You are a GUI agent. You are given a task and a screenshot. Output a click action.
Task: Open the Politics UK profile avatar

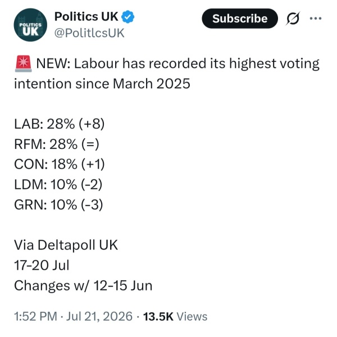(30, 25)
